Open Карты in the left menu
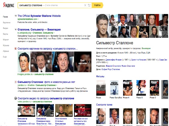 (5, 34)
